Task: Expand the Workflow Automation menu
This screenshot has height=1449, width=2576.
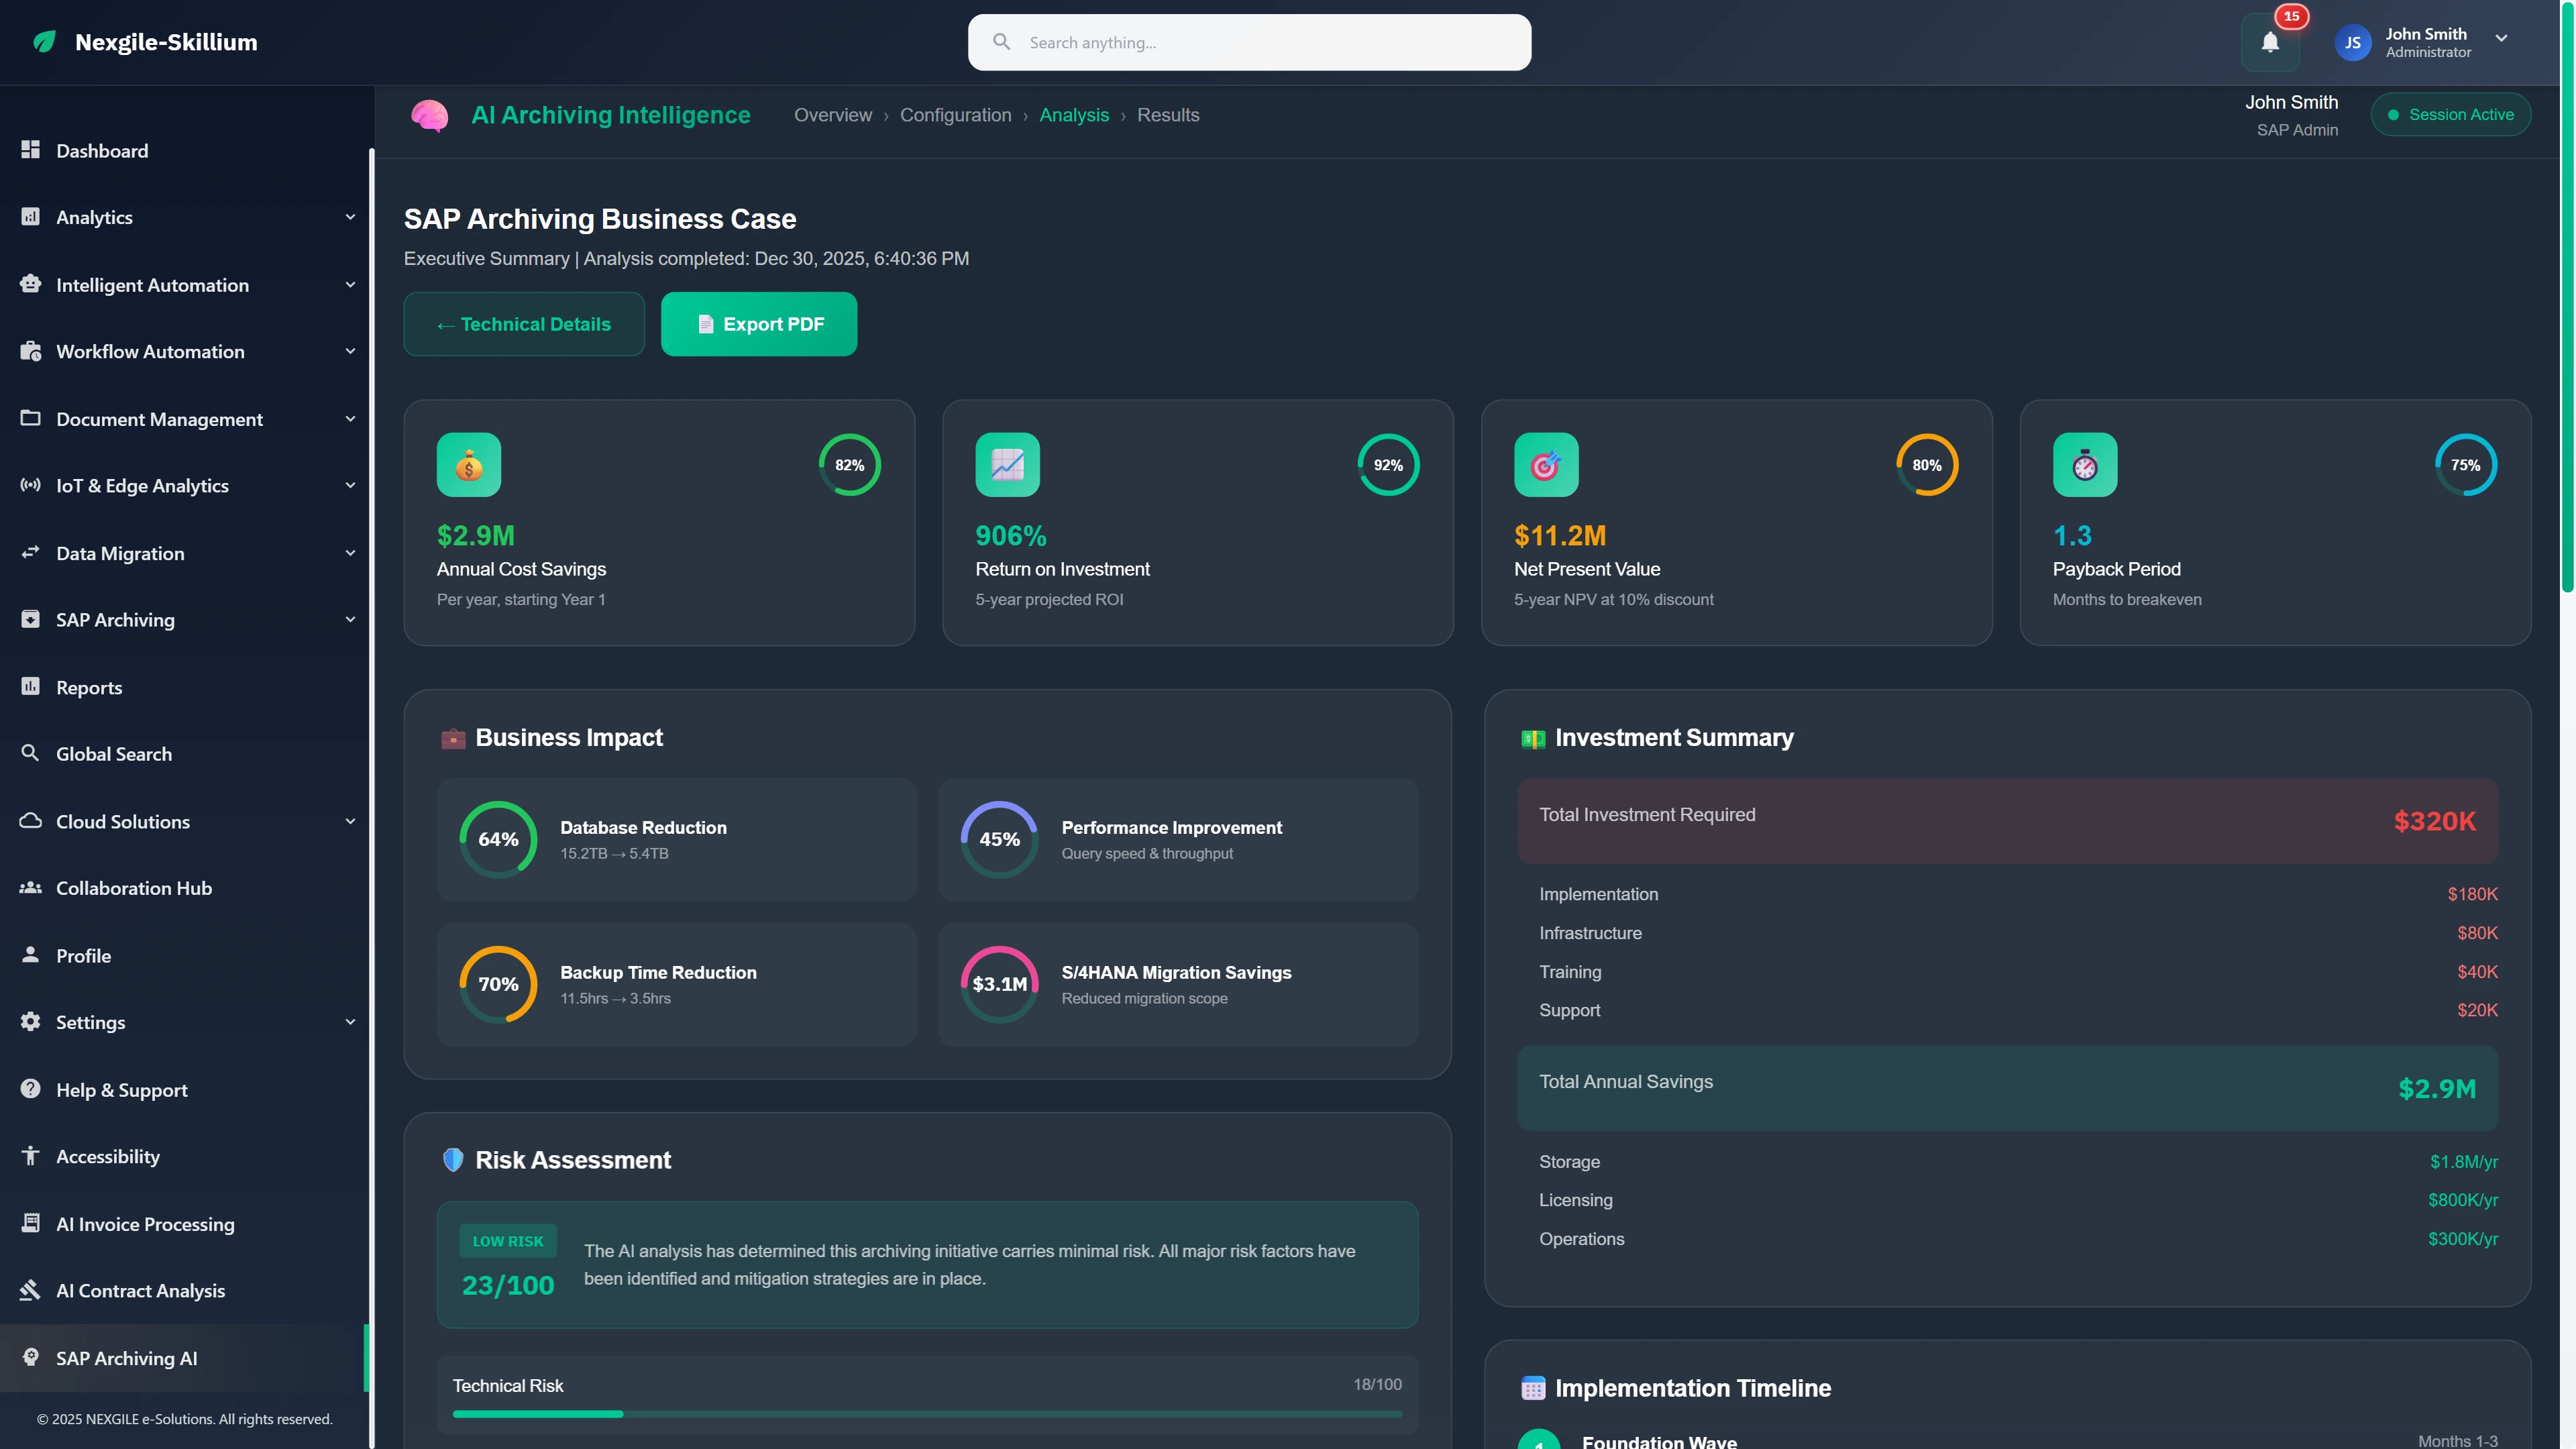Action: point(349,351)
